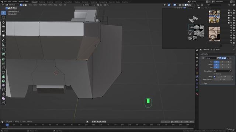Open the Keying dropdown in timeline
236x132 pixels.
[18, 122]
